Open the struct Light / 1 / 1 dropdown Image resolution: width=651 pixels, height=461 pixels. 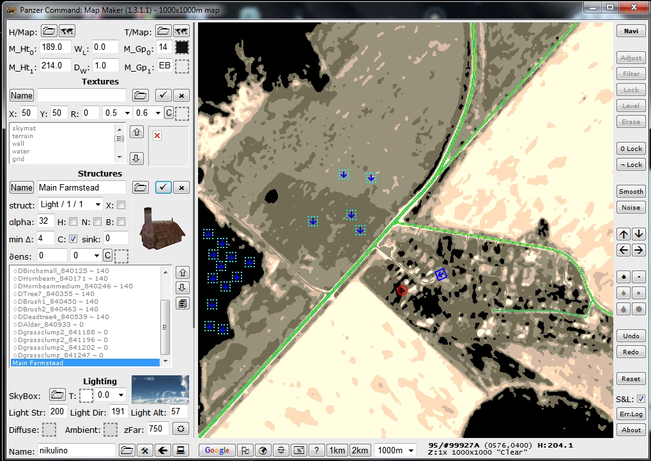coord(98,205)
